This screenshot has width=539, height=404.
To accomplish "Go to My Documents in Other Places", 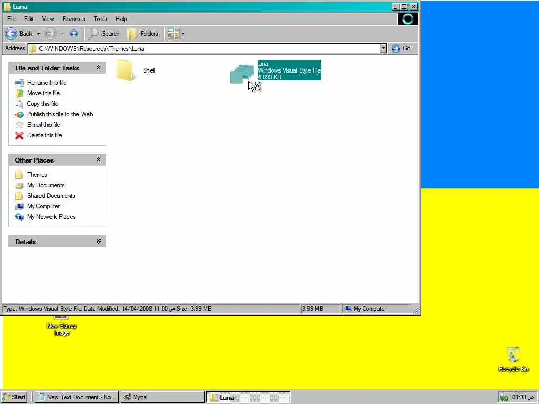I will tap(46, 185).
